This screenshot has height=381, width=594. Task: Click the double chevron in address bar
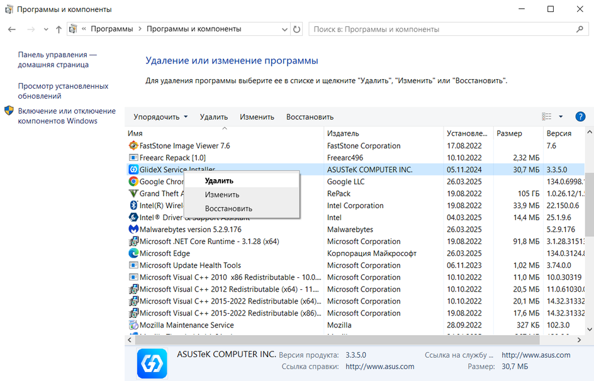pyautogui.click(x=84, y=29)
